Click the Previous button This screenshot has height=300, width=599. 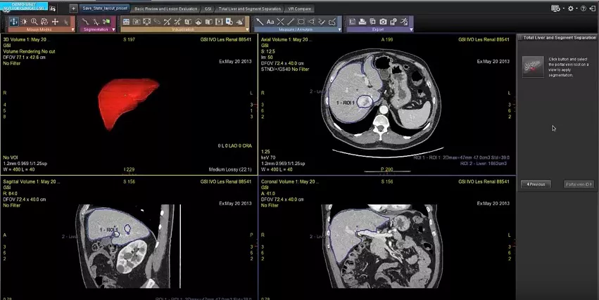point(536,184)
